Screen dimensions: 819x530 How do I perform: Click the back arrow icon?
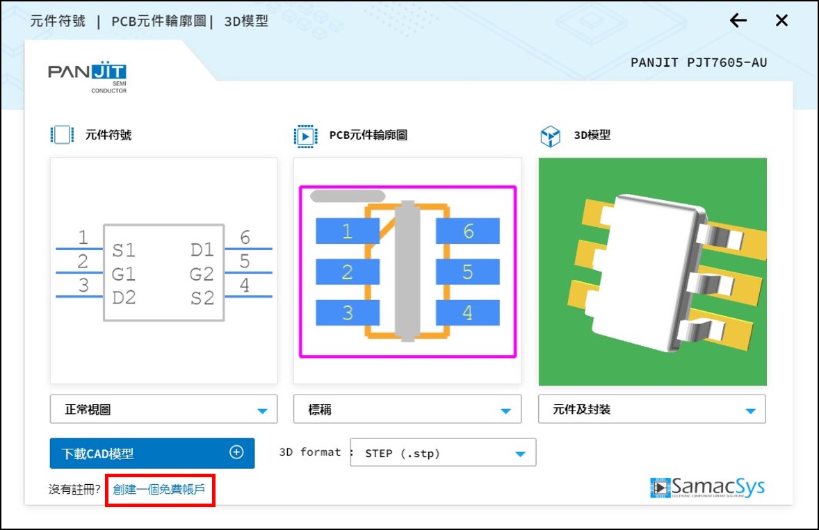(x=738, y=21)
